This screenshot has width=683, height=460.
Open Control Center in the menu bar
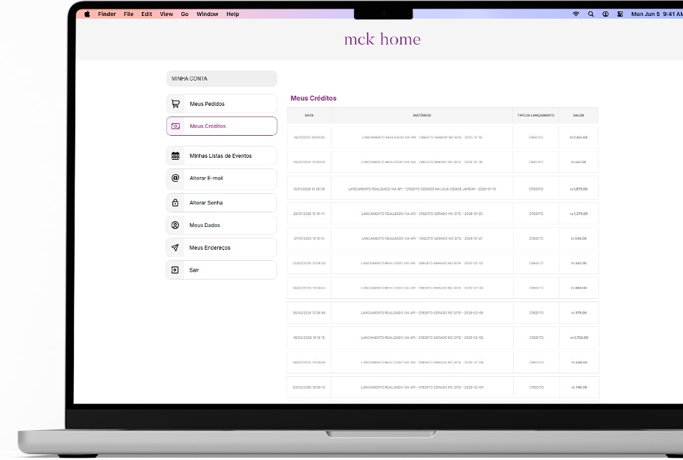[620, 14]
